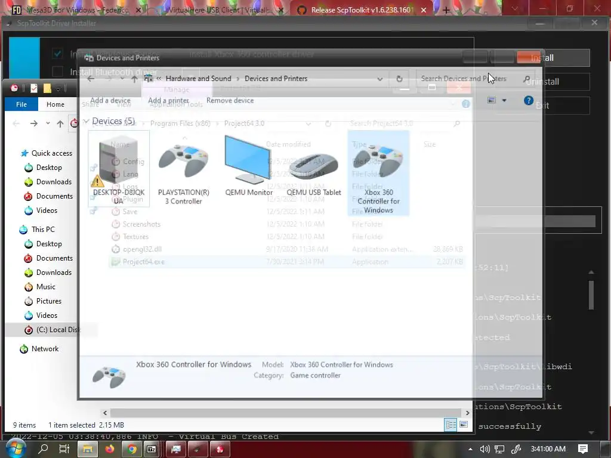The height and width of the screenshot is (458, 611).
Task: Go up one folder in File Explorer
Action: pyautogui.click(x=60, y=123)
